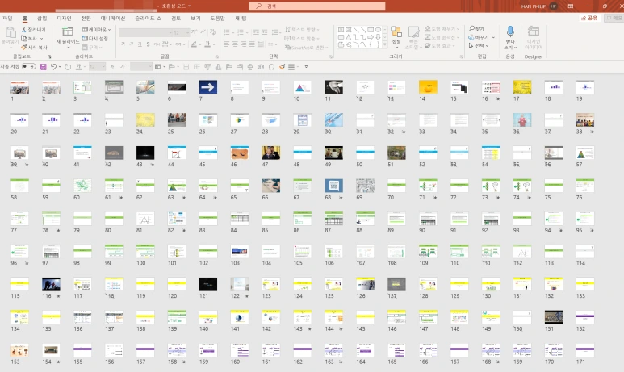Open the Customize Quick Access Toolbar arrow
This screenshot has height=372, width=624.
pyautogui.click(x=306, y=67)
